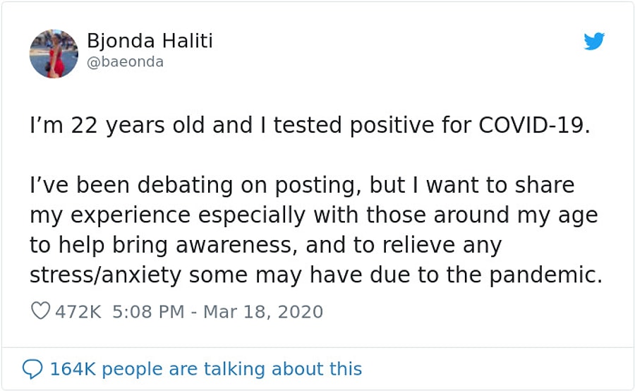This screenshot has height=391, width=635.
Task: Click the Mar 18, 2020 date
Action: [x=263, y=311]
